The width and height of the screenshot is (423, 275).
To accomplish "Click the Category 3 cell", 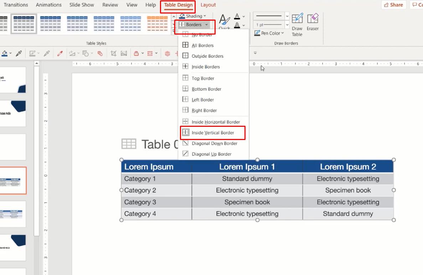I will [156, 202].
